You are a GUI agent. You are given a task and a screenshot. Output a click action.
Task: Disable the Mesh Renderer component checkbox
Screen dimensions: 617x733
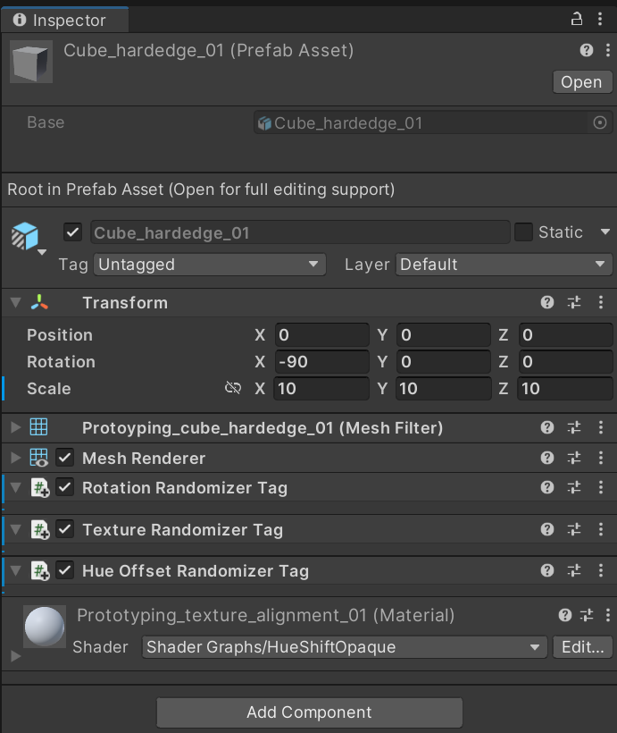click(65, 459)
